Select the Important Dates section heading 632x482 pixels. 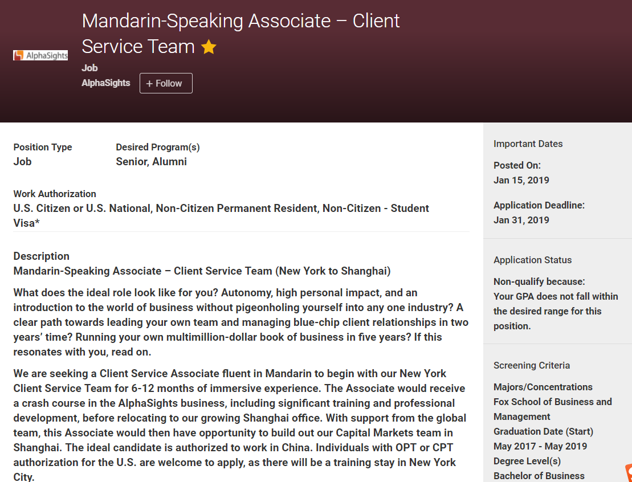point(528,144)
